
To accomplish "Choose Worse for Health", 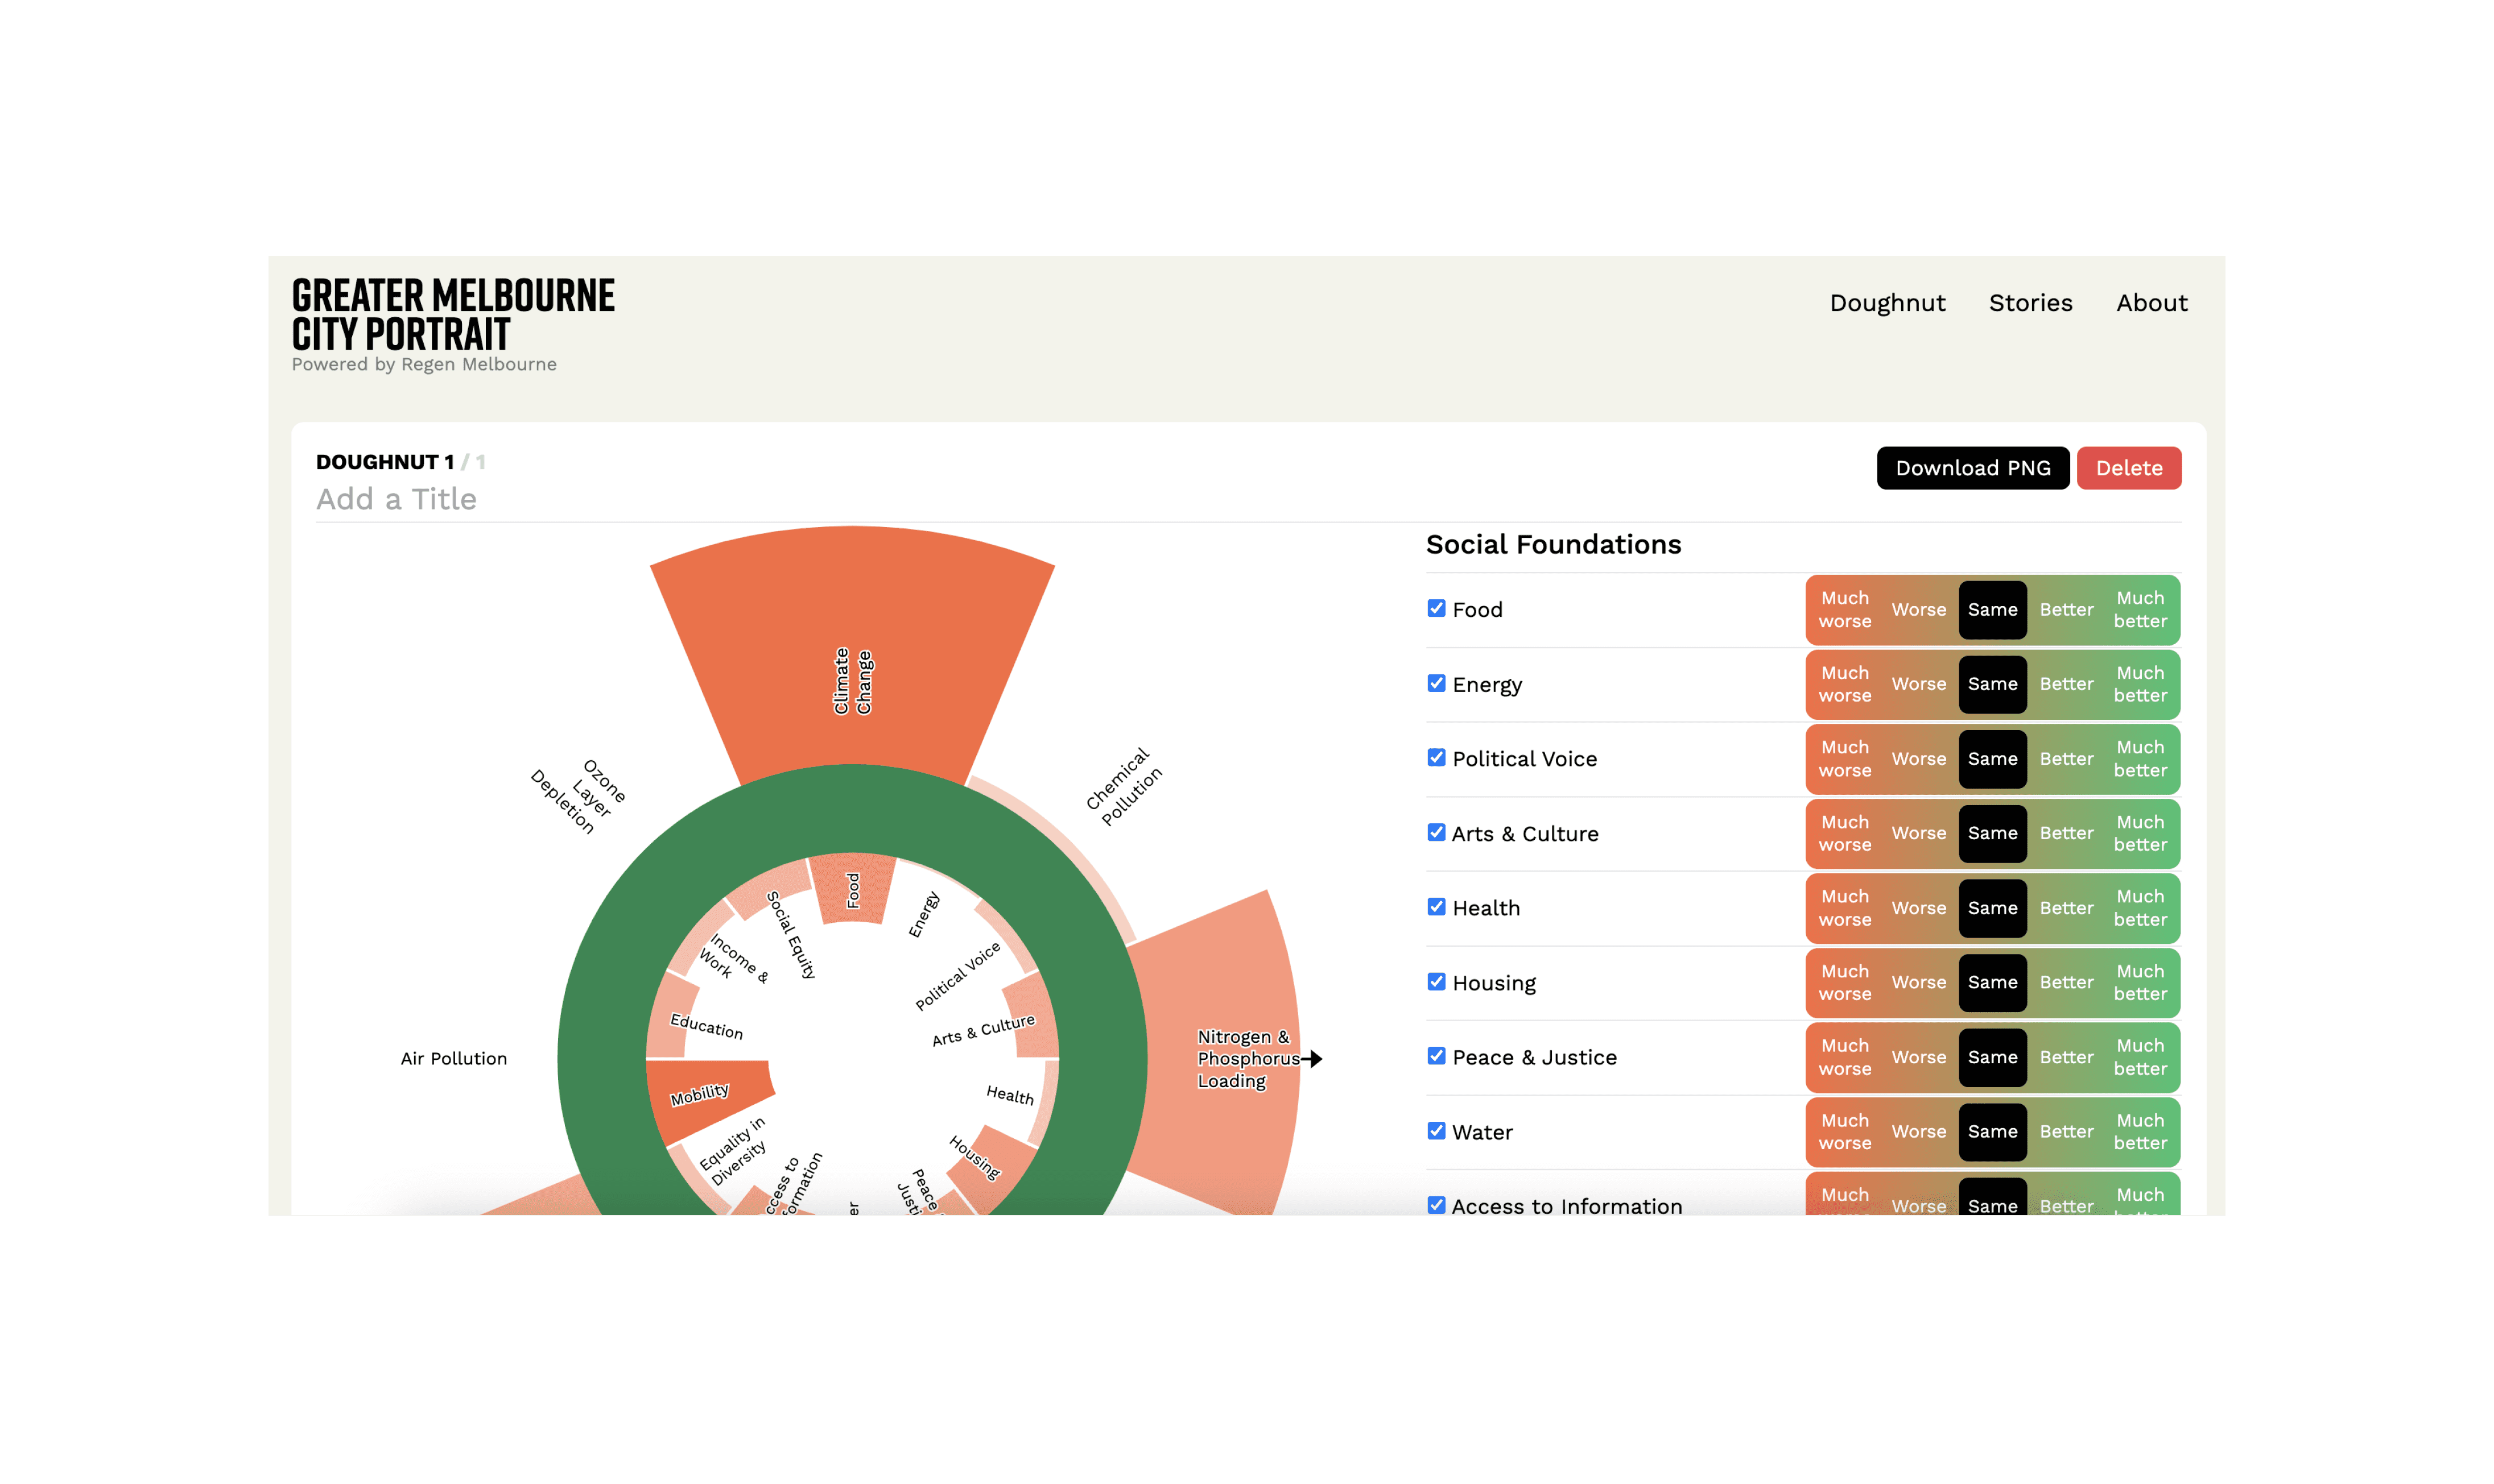I will pyautogui.click(x=1919, y=908).
